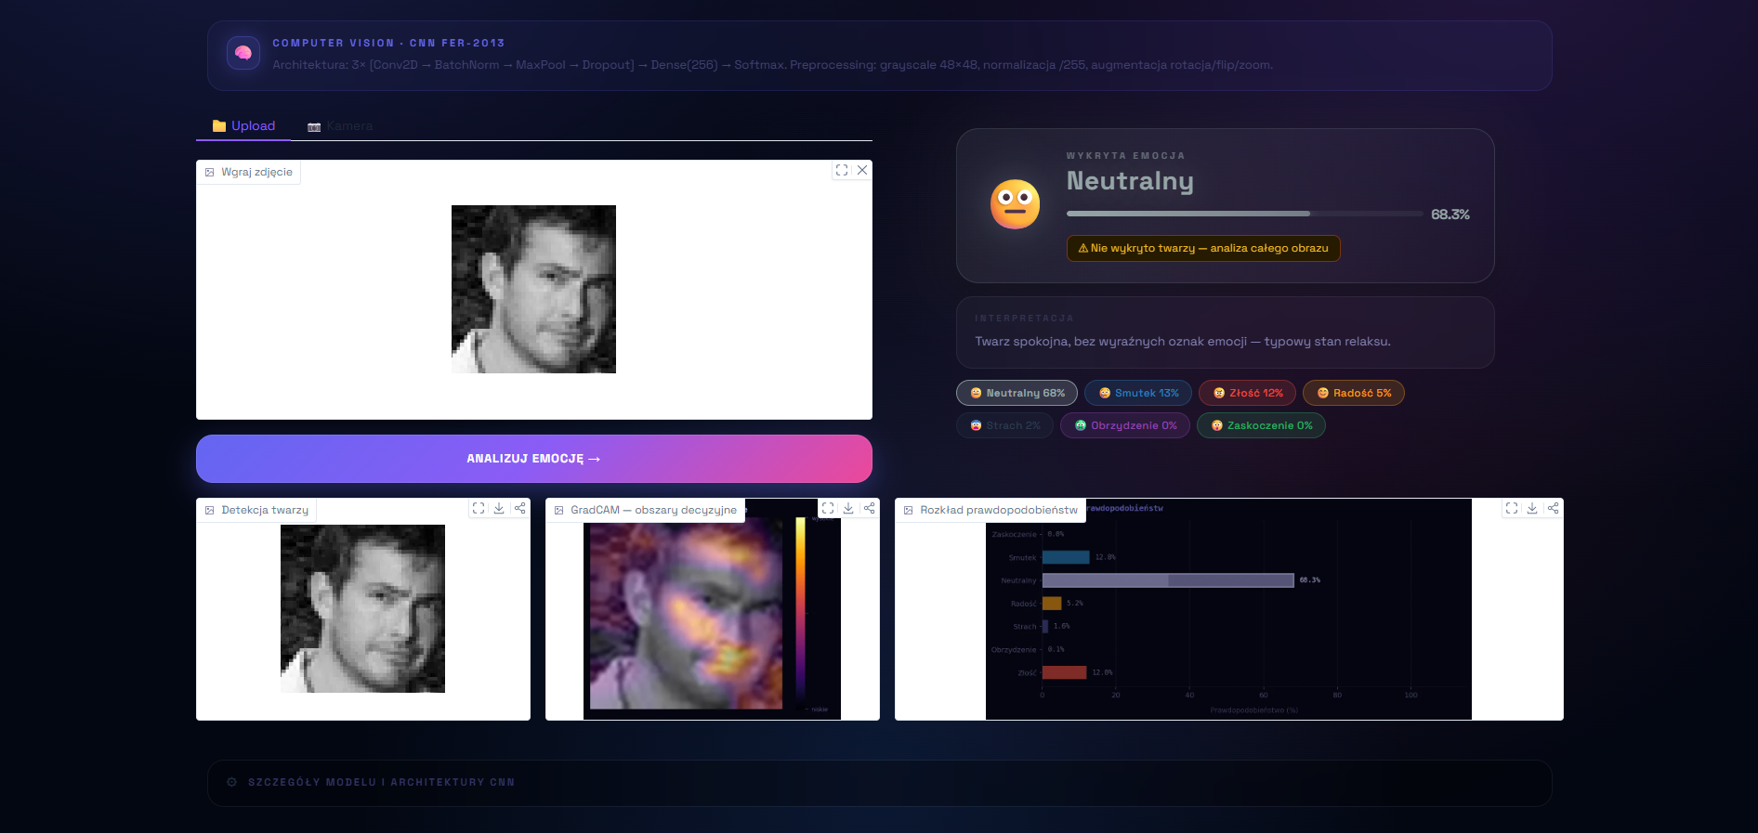Remove the uploaded image with X icon

click(x=862, y=170)
